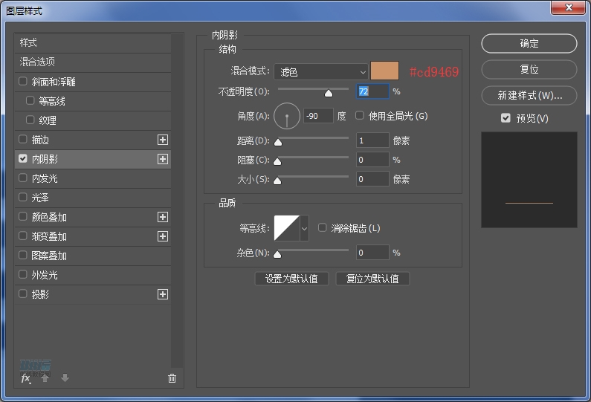The image size is (591, 402).
Task: Add another 颜色叠加 effect with plus icon
Action: [x=163, y=217]
